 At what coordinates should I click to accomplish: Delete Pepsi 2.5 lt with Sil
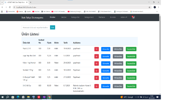[x=96, y=49]
